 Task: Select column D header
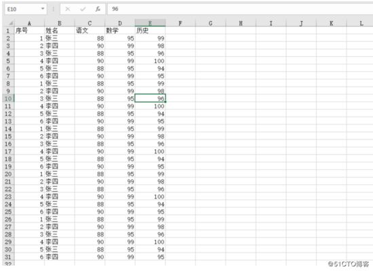[x=120, y=23]
